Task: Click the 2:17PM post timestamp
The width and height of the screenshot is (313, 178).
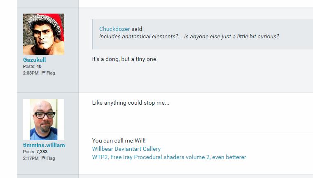Action: tap(31, 159)
